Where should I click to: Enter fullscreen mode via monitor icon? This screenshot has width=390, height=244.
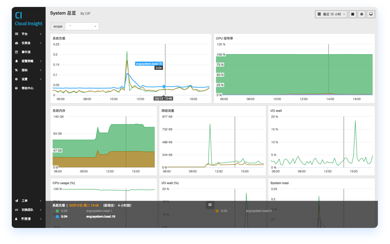(370, 14)
